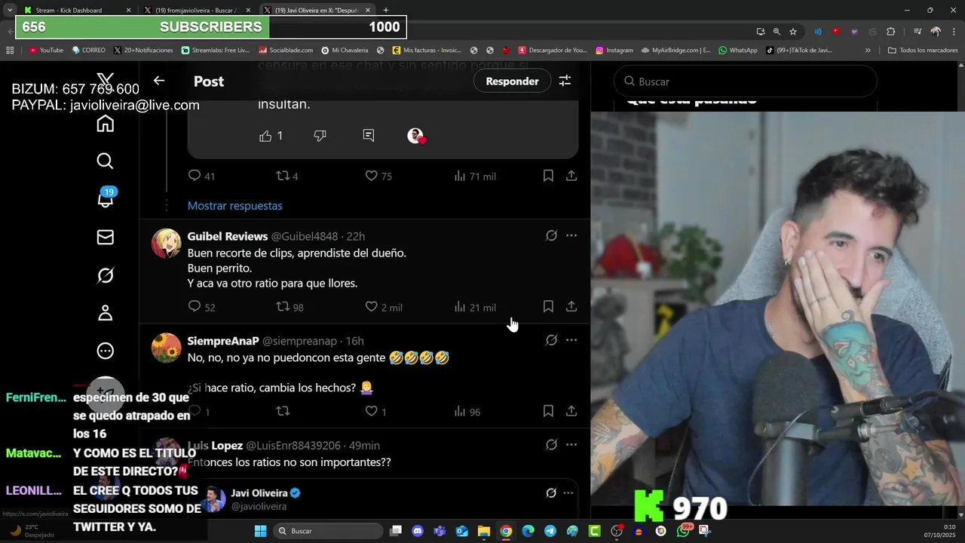Screen dimensions: 965x543
Task: Open Grok icon on Luis Lopez reply
Action: click(x=552, y=445)
